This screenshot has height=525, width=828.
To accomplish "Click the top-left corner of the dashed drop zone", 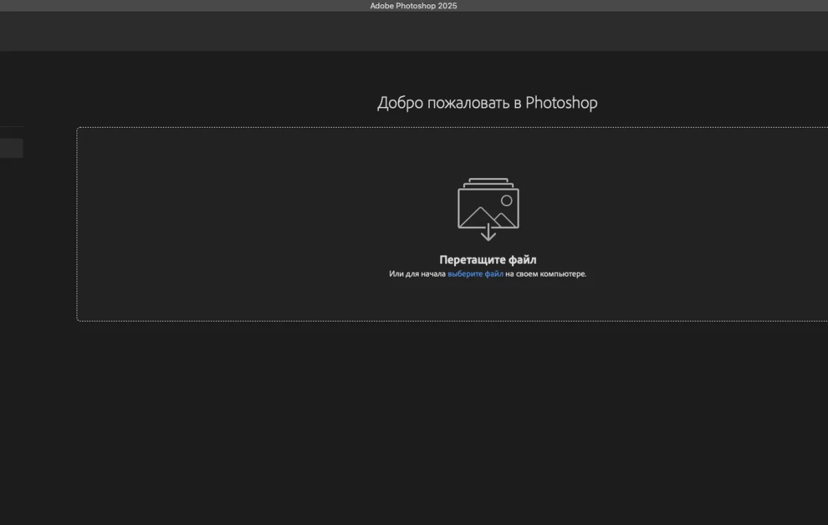I will (x=78, y=128).
